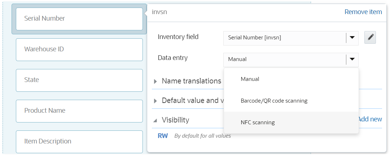Select NFC scanning option
The image size is (390, 155).
(258, 122)
